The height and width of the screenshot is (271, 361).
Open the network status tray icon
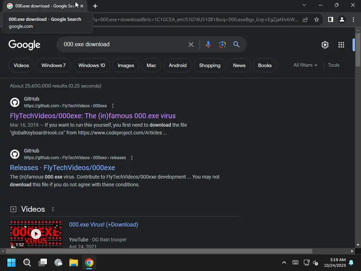pyautogui.click(x=306, y=263)
